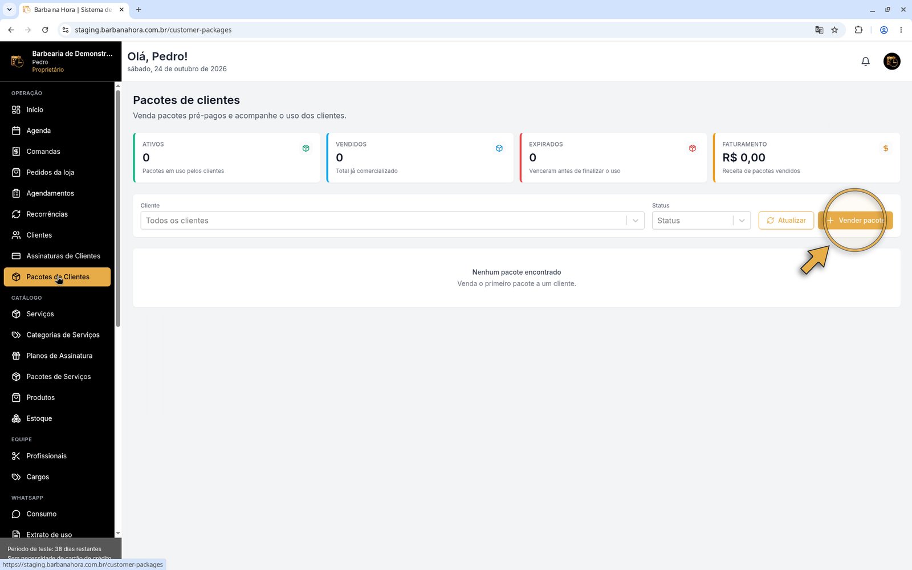
Task: Click the red Expirados package icon
Action: pos(693,148)
